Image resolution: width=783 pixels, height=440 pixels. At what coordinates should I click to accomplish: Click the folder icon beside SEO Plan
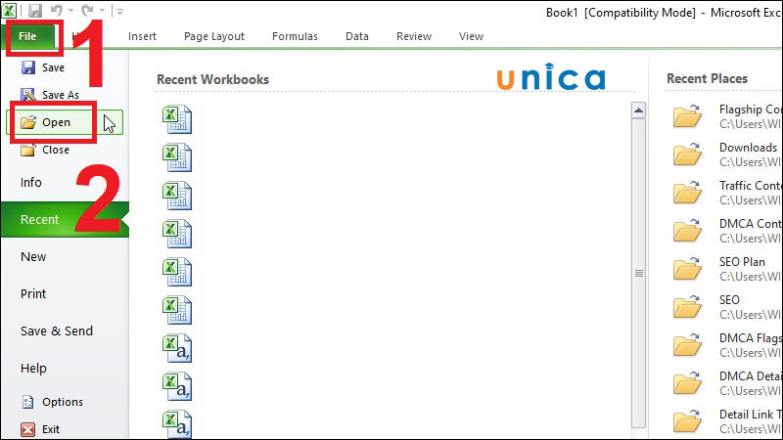[x=688, y=269]
